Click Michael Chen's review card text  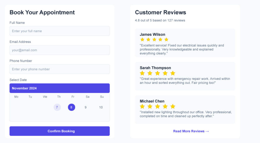point(186,114)
